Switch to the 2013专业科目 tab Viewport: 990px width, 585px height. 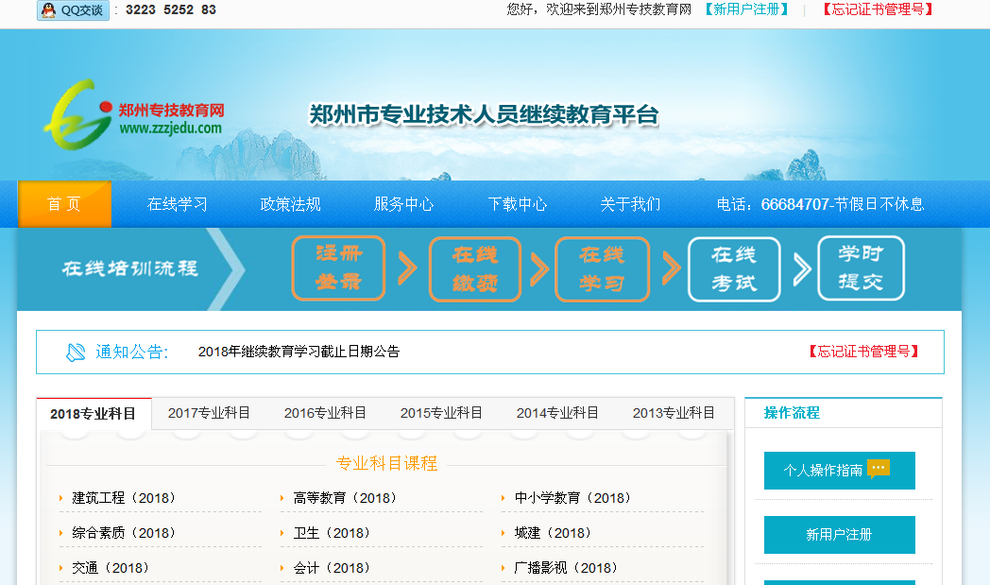click(674, 413)
